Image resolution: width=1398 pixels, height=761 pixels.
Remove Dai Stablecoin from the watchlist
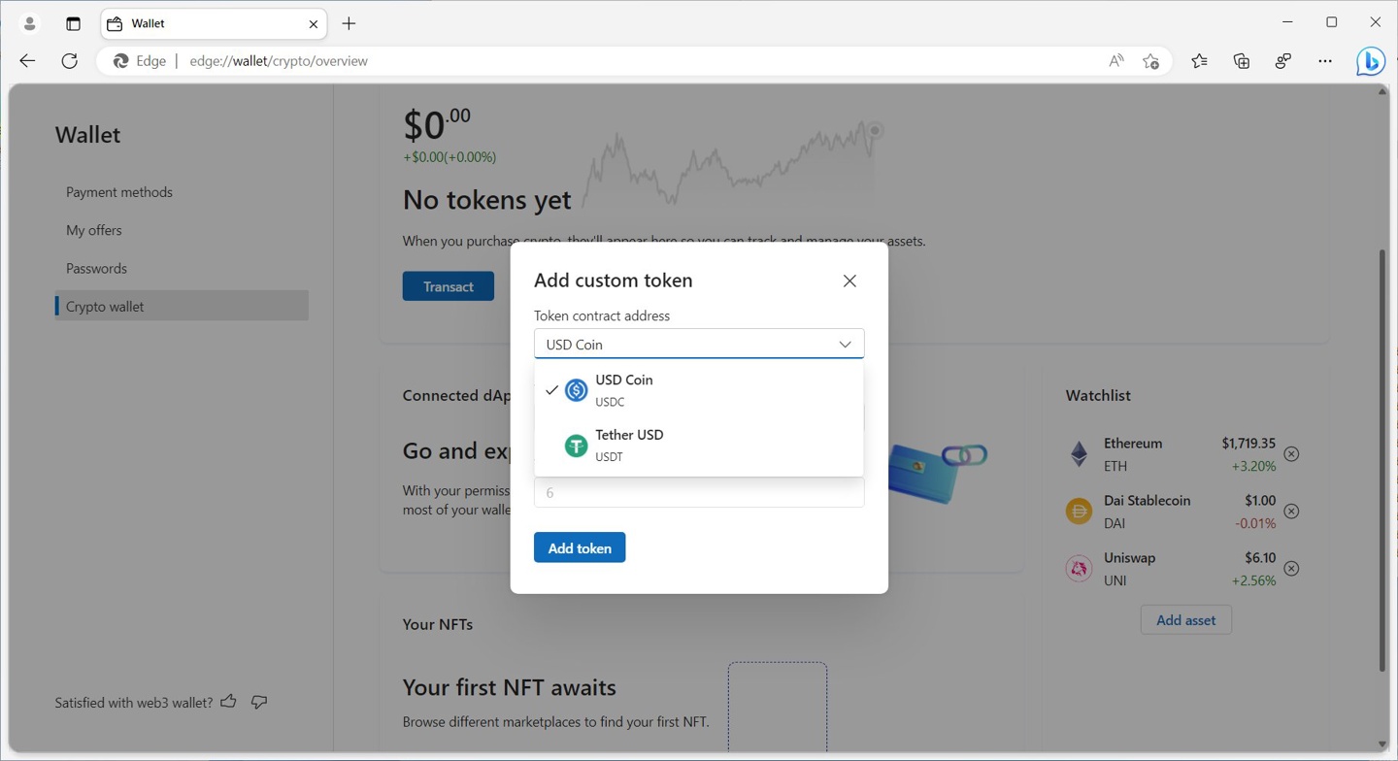pyautogui.click(x=1291, y=512)
